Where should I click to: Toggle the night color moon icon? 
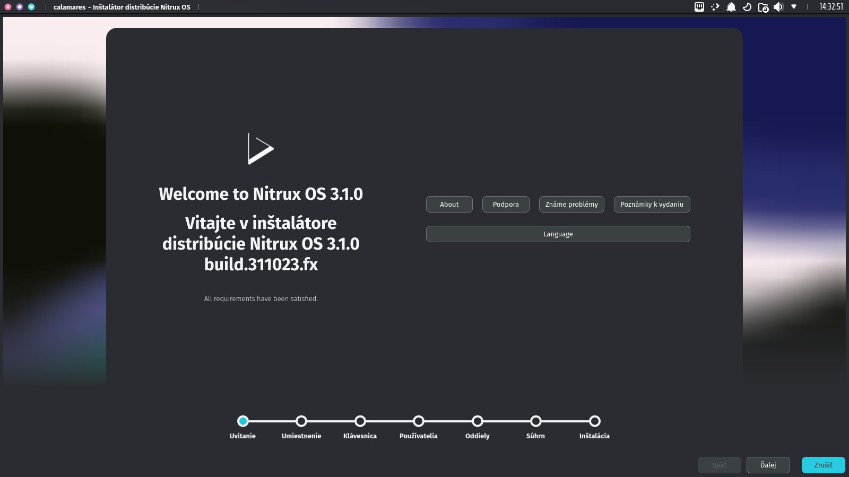747,7
